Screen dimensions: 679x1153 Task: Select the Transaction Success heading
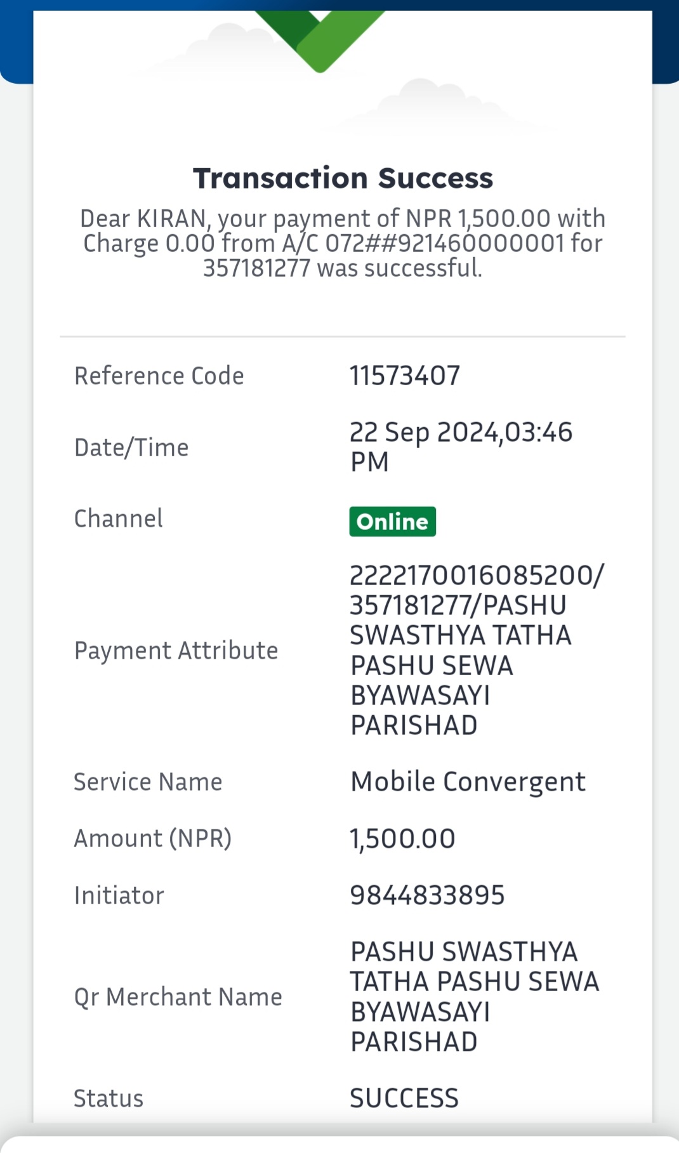pos(343,178)
